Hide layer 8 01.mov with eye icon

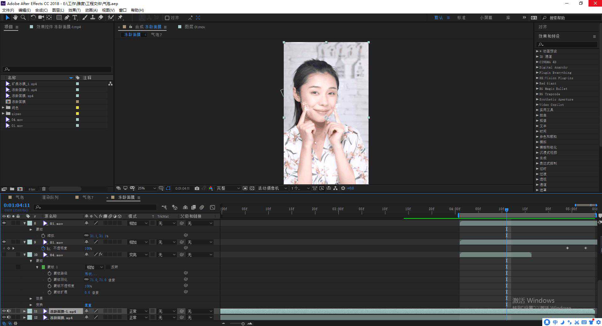coord(4,223)
